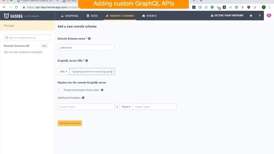Screen dimensions: 274x154
Task: Click Secure Your Endpoint warning link
Action: click(227, 15)
